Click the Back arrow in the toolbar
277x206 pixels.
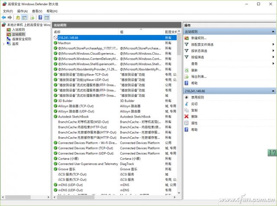[4, 18]
